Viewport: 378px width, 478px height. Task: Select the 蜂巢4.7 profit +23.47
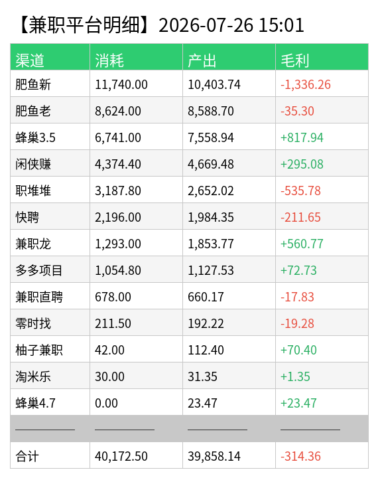298,403
